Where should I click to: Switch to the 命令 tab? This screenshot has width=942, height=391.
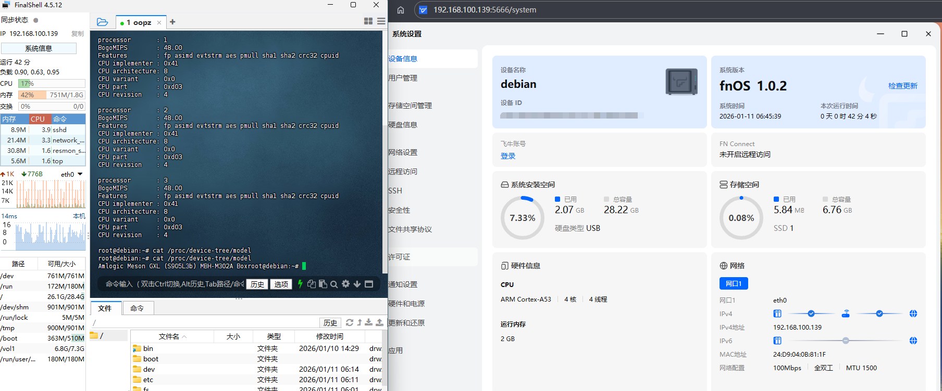tap(137, 308)
